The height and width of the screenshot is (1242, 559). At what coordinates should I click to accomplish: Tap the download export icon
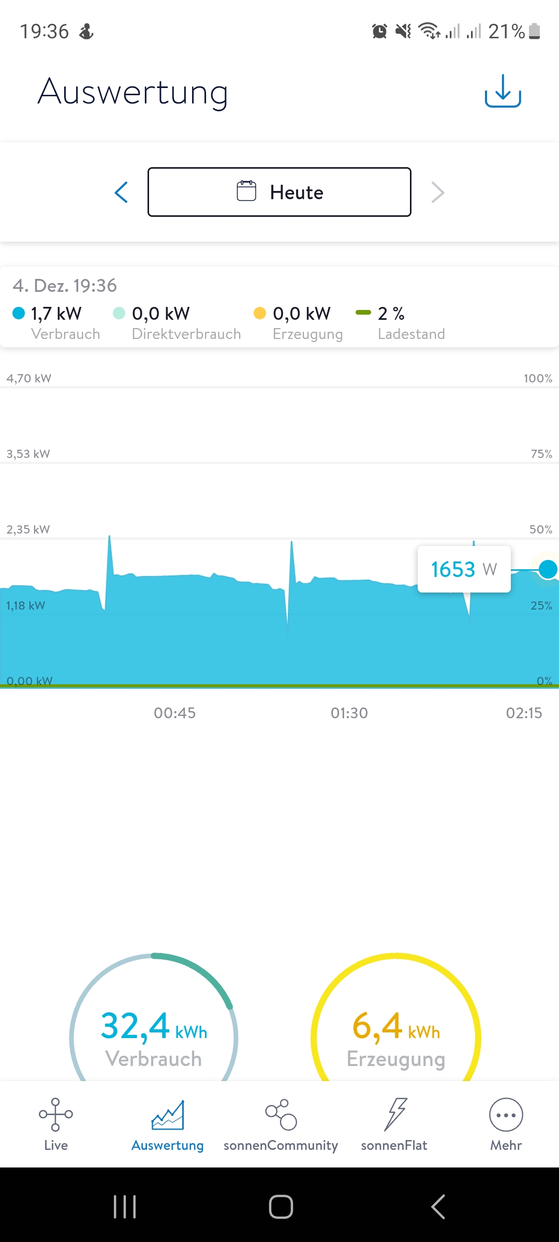point(503,91)
